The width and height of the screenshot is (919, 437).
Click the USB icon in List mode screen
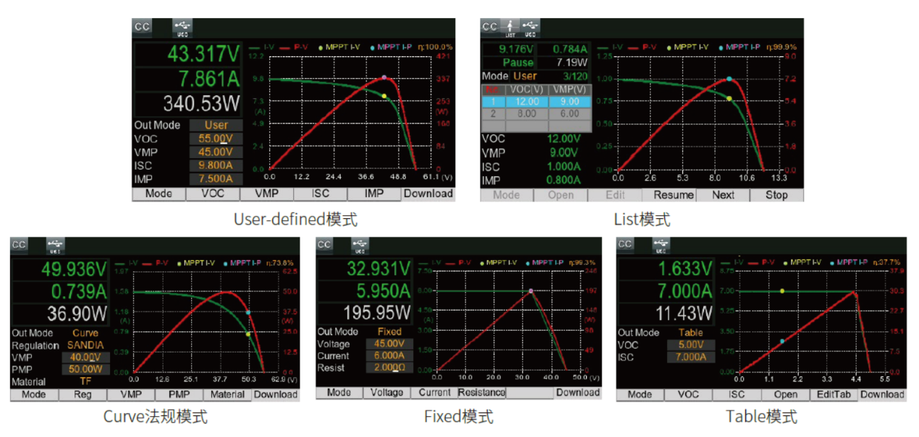click(530, 27)
